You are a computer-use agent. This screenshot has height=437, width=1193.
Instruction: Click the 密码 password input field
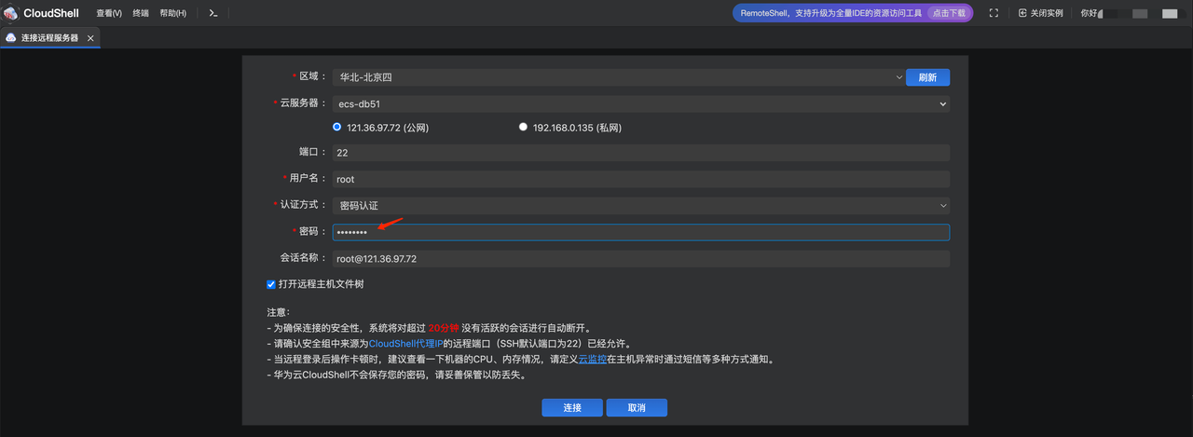click(x=641, y=232)
